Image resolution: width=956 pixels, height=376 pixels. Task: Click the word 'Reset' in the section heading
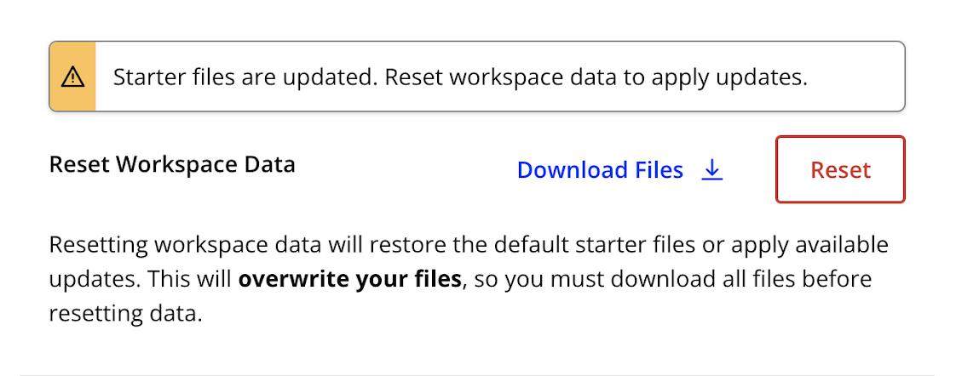[80, 165]
